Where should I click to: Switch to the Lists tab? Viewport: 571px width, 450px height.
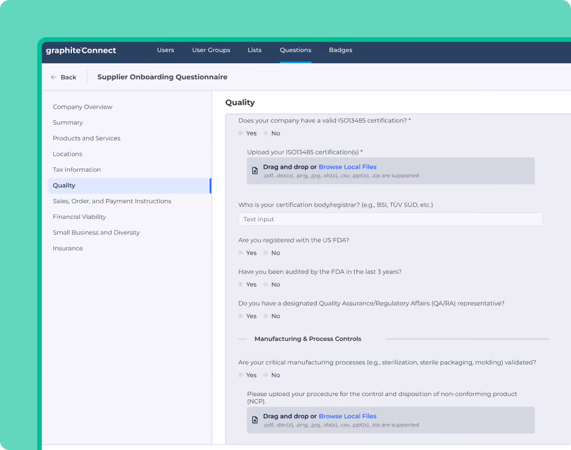pos(255,50)
